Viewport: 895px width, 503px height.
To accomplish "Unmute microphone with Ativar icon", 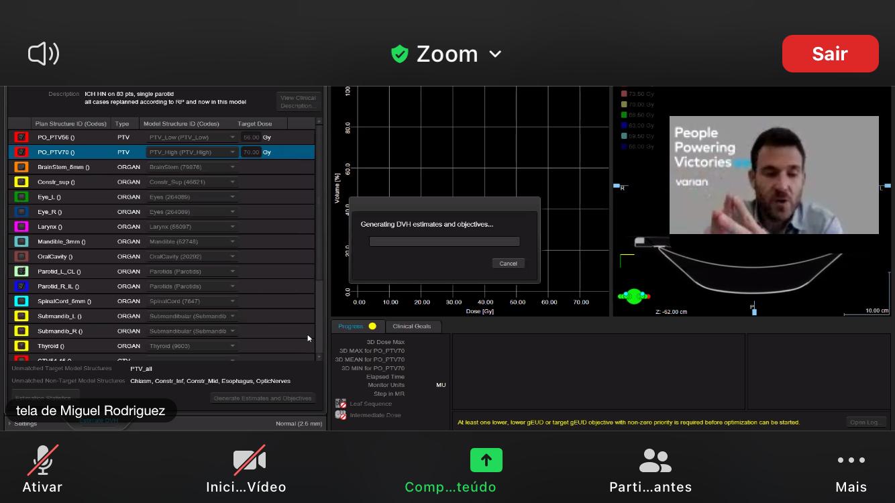I will [42, 460].
